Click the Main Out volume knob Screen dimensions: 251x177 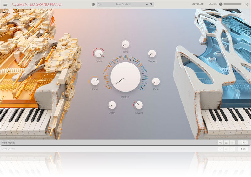221,4
